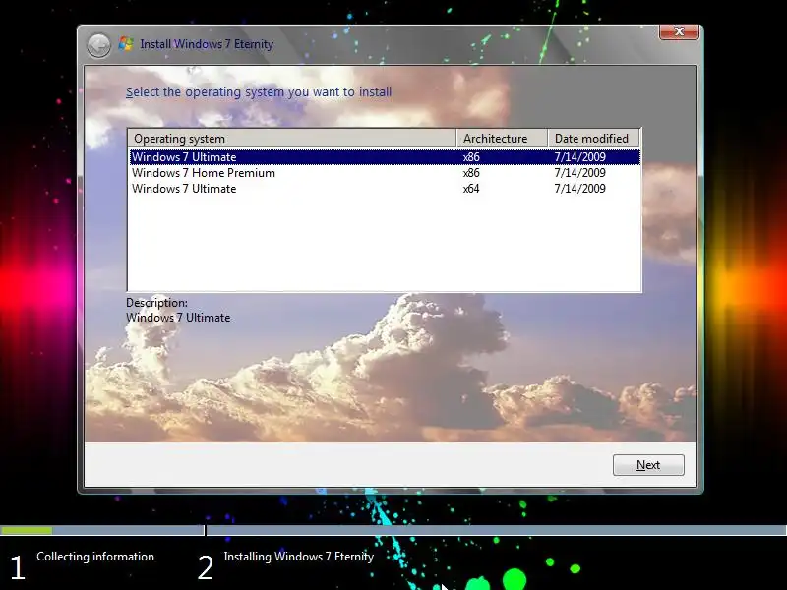This screenshot has width=787, height=590.
Task: Select Windows 7 Ultimate x64 row
Action: [385, 189]
